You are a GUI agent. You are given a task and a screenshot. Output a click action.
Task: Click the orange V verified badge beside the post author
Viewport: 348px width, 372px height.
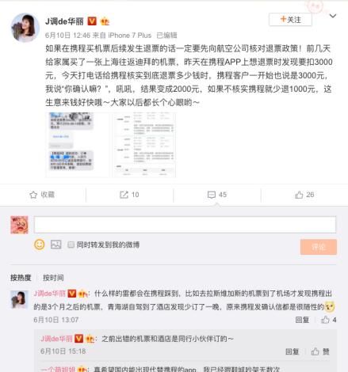pos(92,21)
